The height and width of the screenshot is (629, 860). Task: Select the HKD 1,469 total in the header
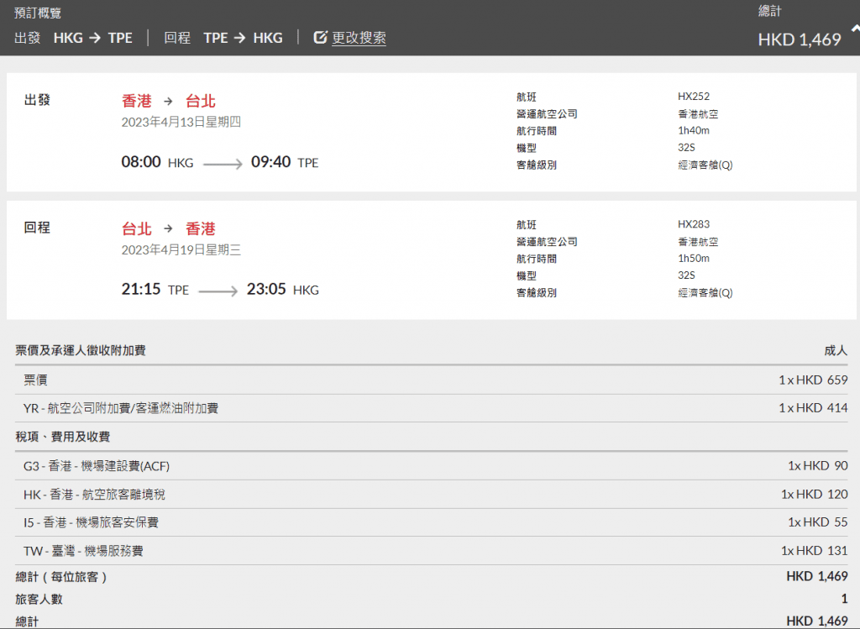click(799, 39)
